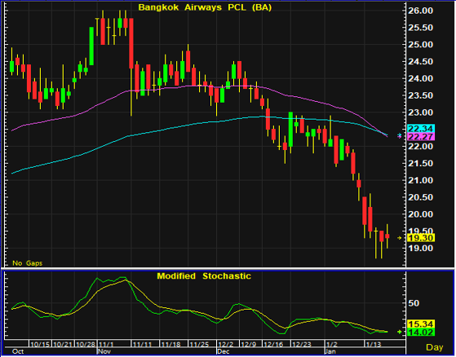Click the 23.00 price axis label
The height and width of the screenshot is (357, 456).
click(x=421, y=112)
